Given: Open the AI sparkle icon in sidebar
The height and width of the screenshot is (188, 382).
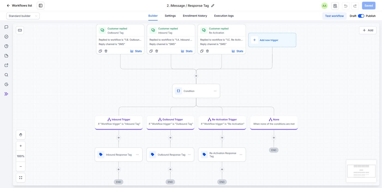Looking at the screenshot, I should [6, 94].
